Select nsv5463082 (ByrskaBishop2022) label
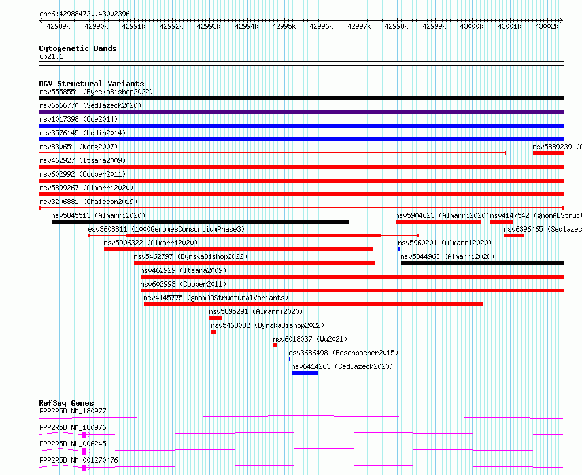582x475 pixels. pos(267,325)
